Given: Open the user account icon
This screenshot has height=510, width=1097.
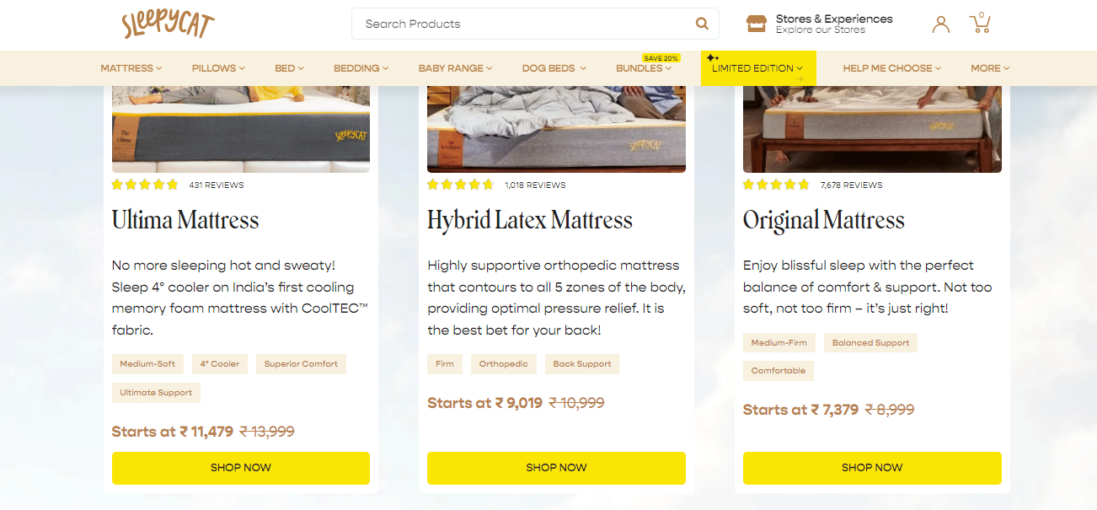Looking at the screenshot, I should point(940,24).
